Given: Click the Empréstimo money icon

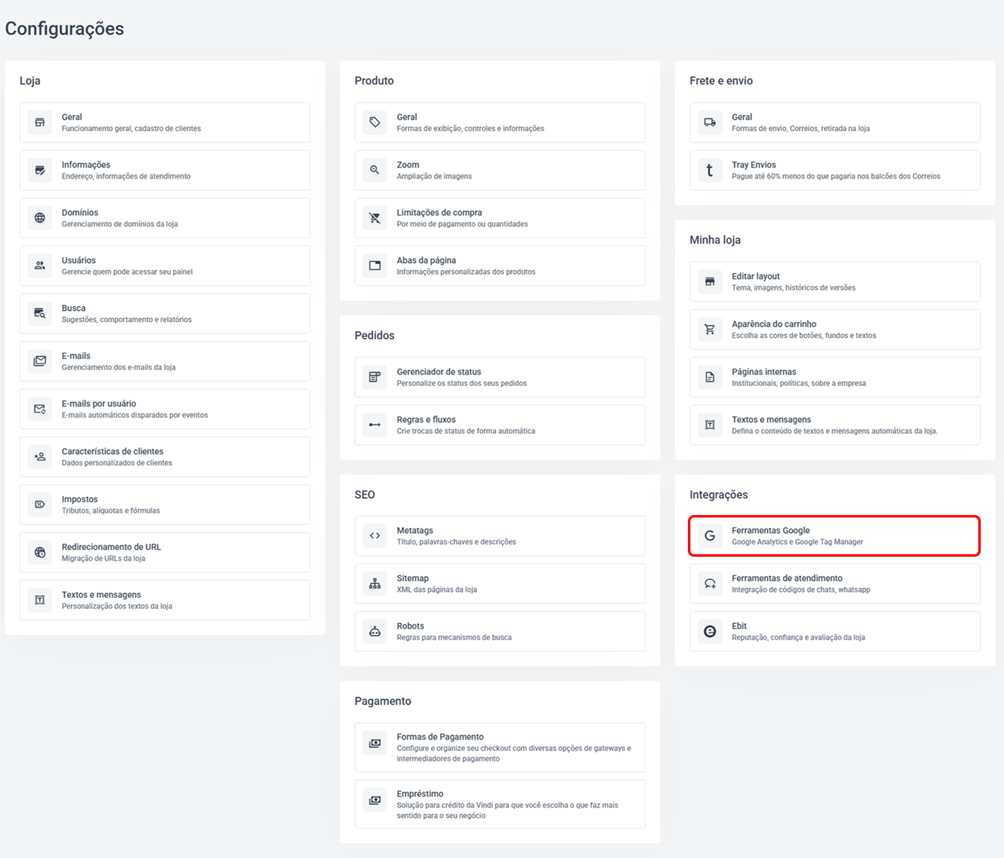Looking at the screenshot, I should (x=375, y=800).
